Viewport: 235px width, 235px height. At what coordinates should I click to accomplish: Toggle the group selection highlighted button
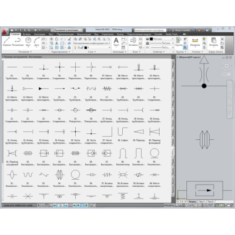click(185, 48)
